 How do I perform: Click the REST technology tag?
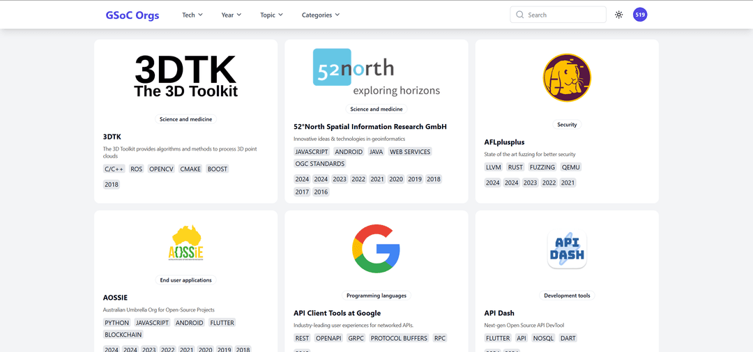pyautogui.click(x=302, y=338)
